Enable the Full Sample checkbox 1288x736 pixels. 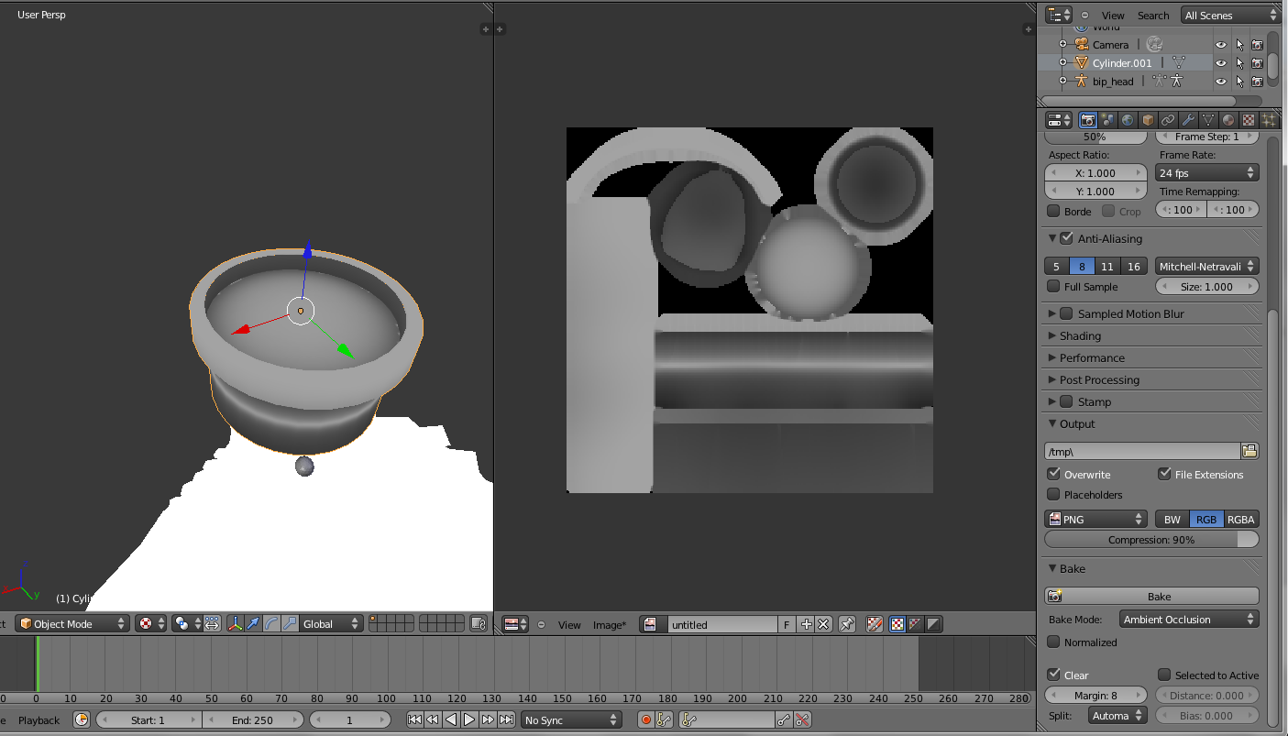[1053, 287]
